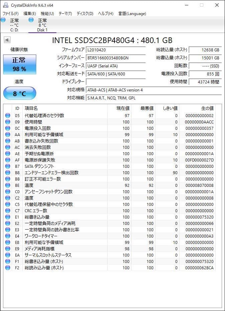Click status orb for ID E2 row

[8, 223]
